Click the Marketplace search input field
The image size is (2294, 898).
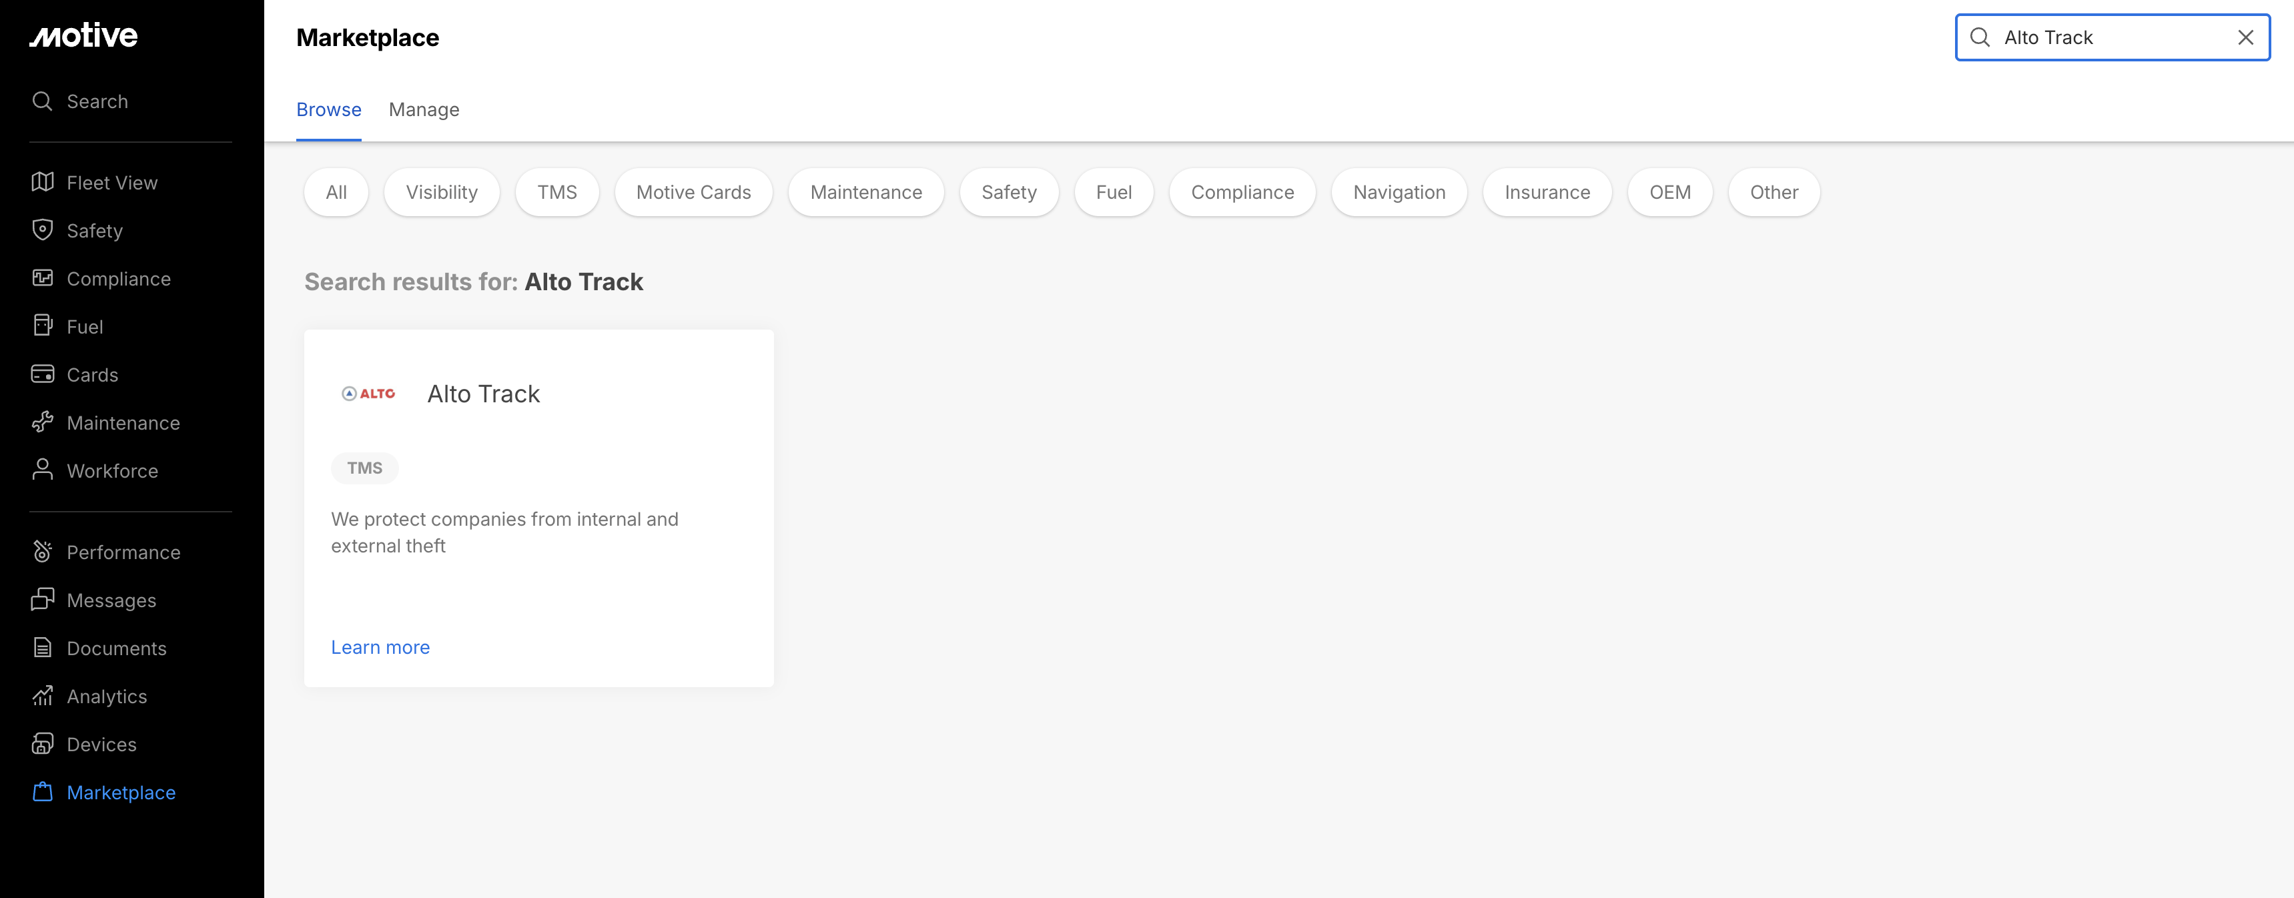tap(2113, 37)
